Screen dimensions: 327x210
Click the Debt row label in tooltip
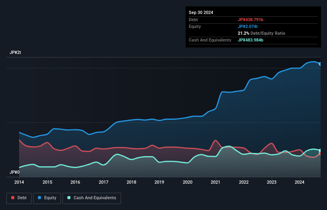point(193,20)
